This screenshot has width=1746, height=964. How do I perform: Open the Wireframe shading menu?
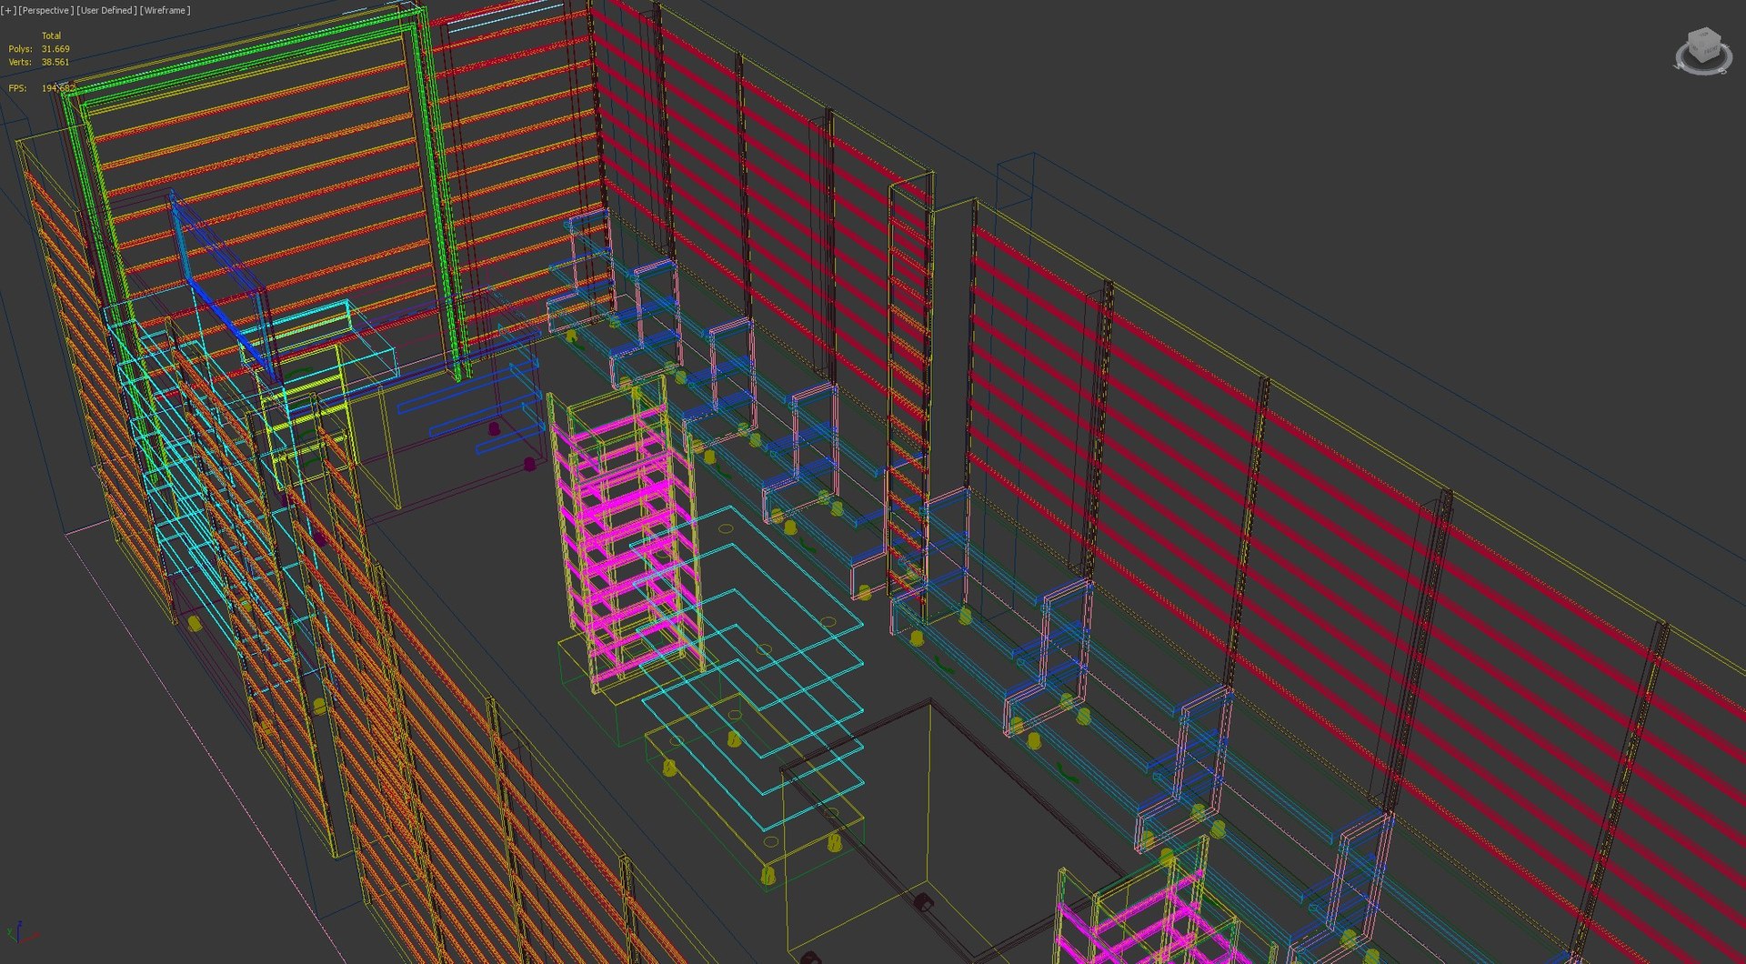pos(166,10)
